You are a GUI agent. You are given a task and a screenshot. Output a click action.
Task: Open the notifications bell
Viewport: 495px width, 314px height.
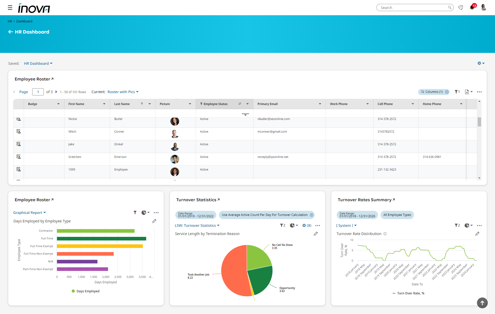(x=472, y=7)
